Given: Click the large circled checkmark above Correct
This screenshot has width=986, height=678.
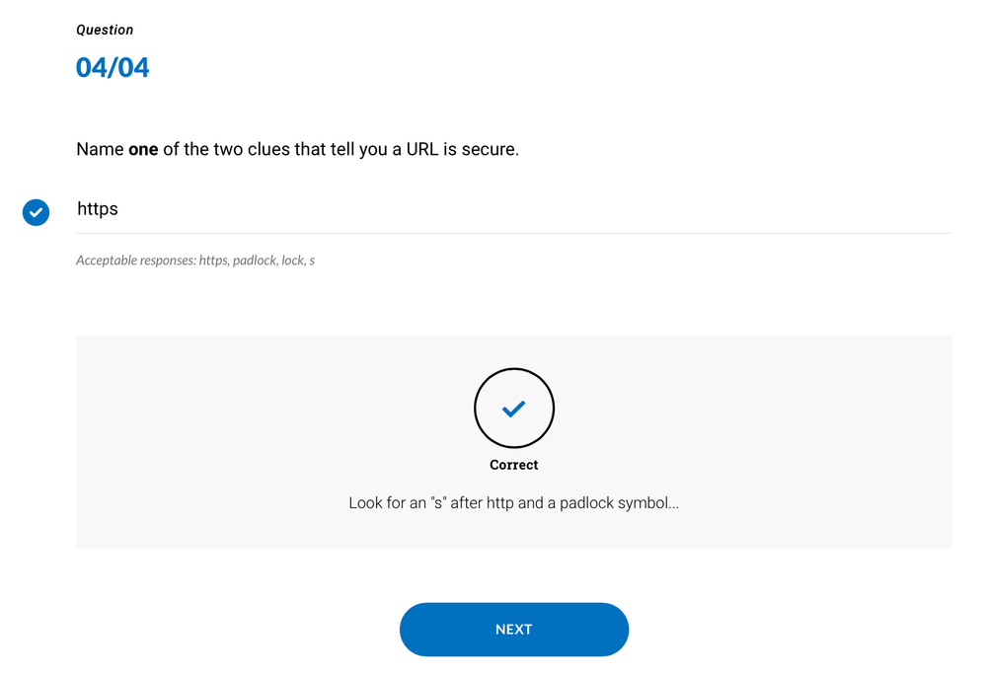Looking at the screenshot, I should click(513, 409).
